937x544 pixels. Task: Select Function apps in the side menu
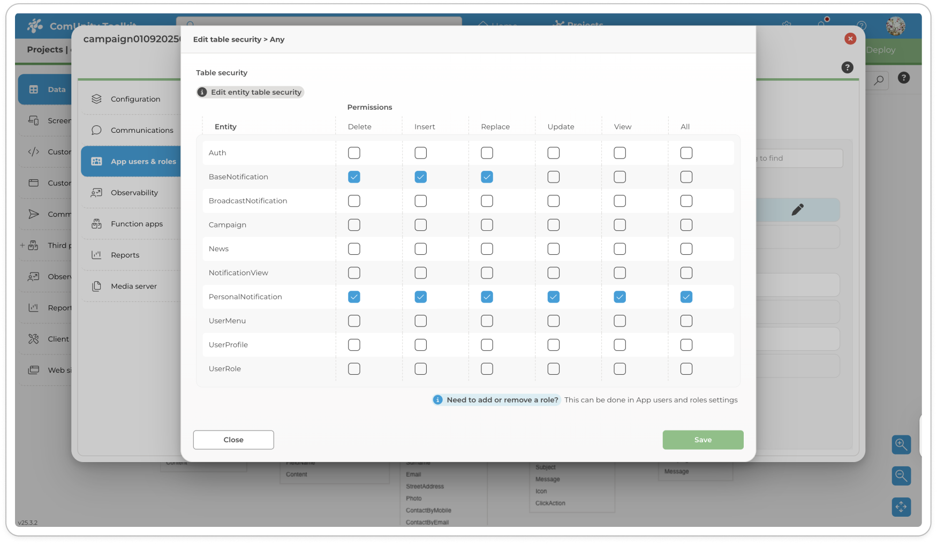click(137, 224)
